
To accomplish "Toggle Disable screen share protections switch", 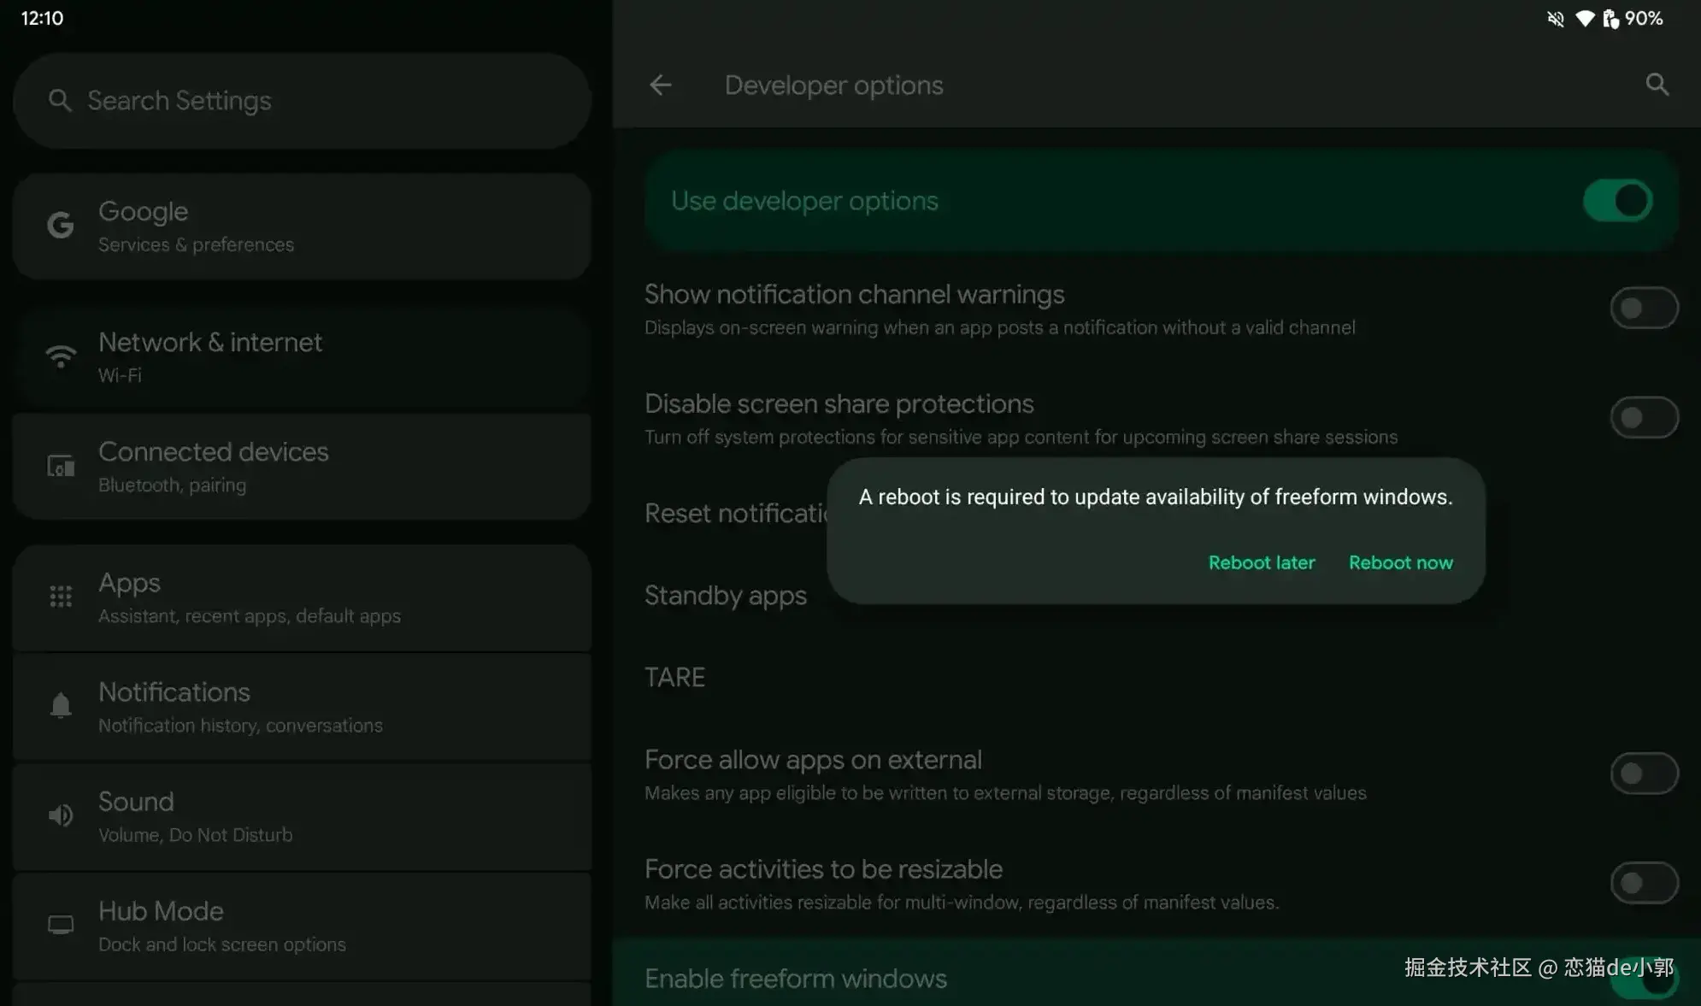I will 1643,417.
